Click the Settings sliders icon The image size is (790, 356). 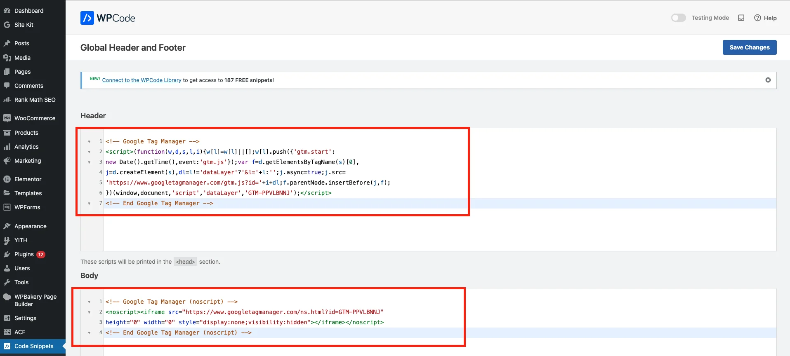click(7, 318)
